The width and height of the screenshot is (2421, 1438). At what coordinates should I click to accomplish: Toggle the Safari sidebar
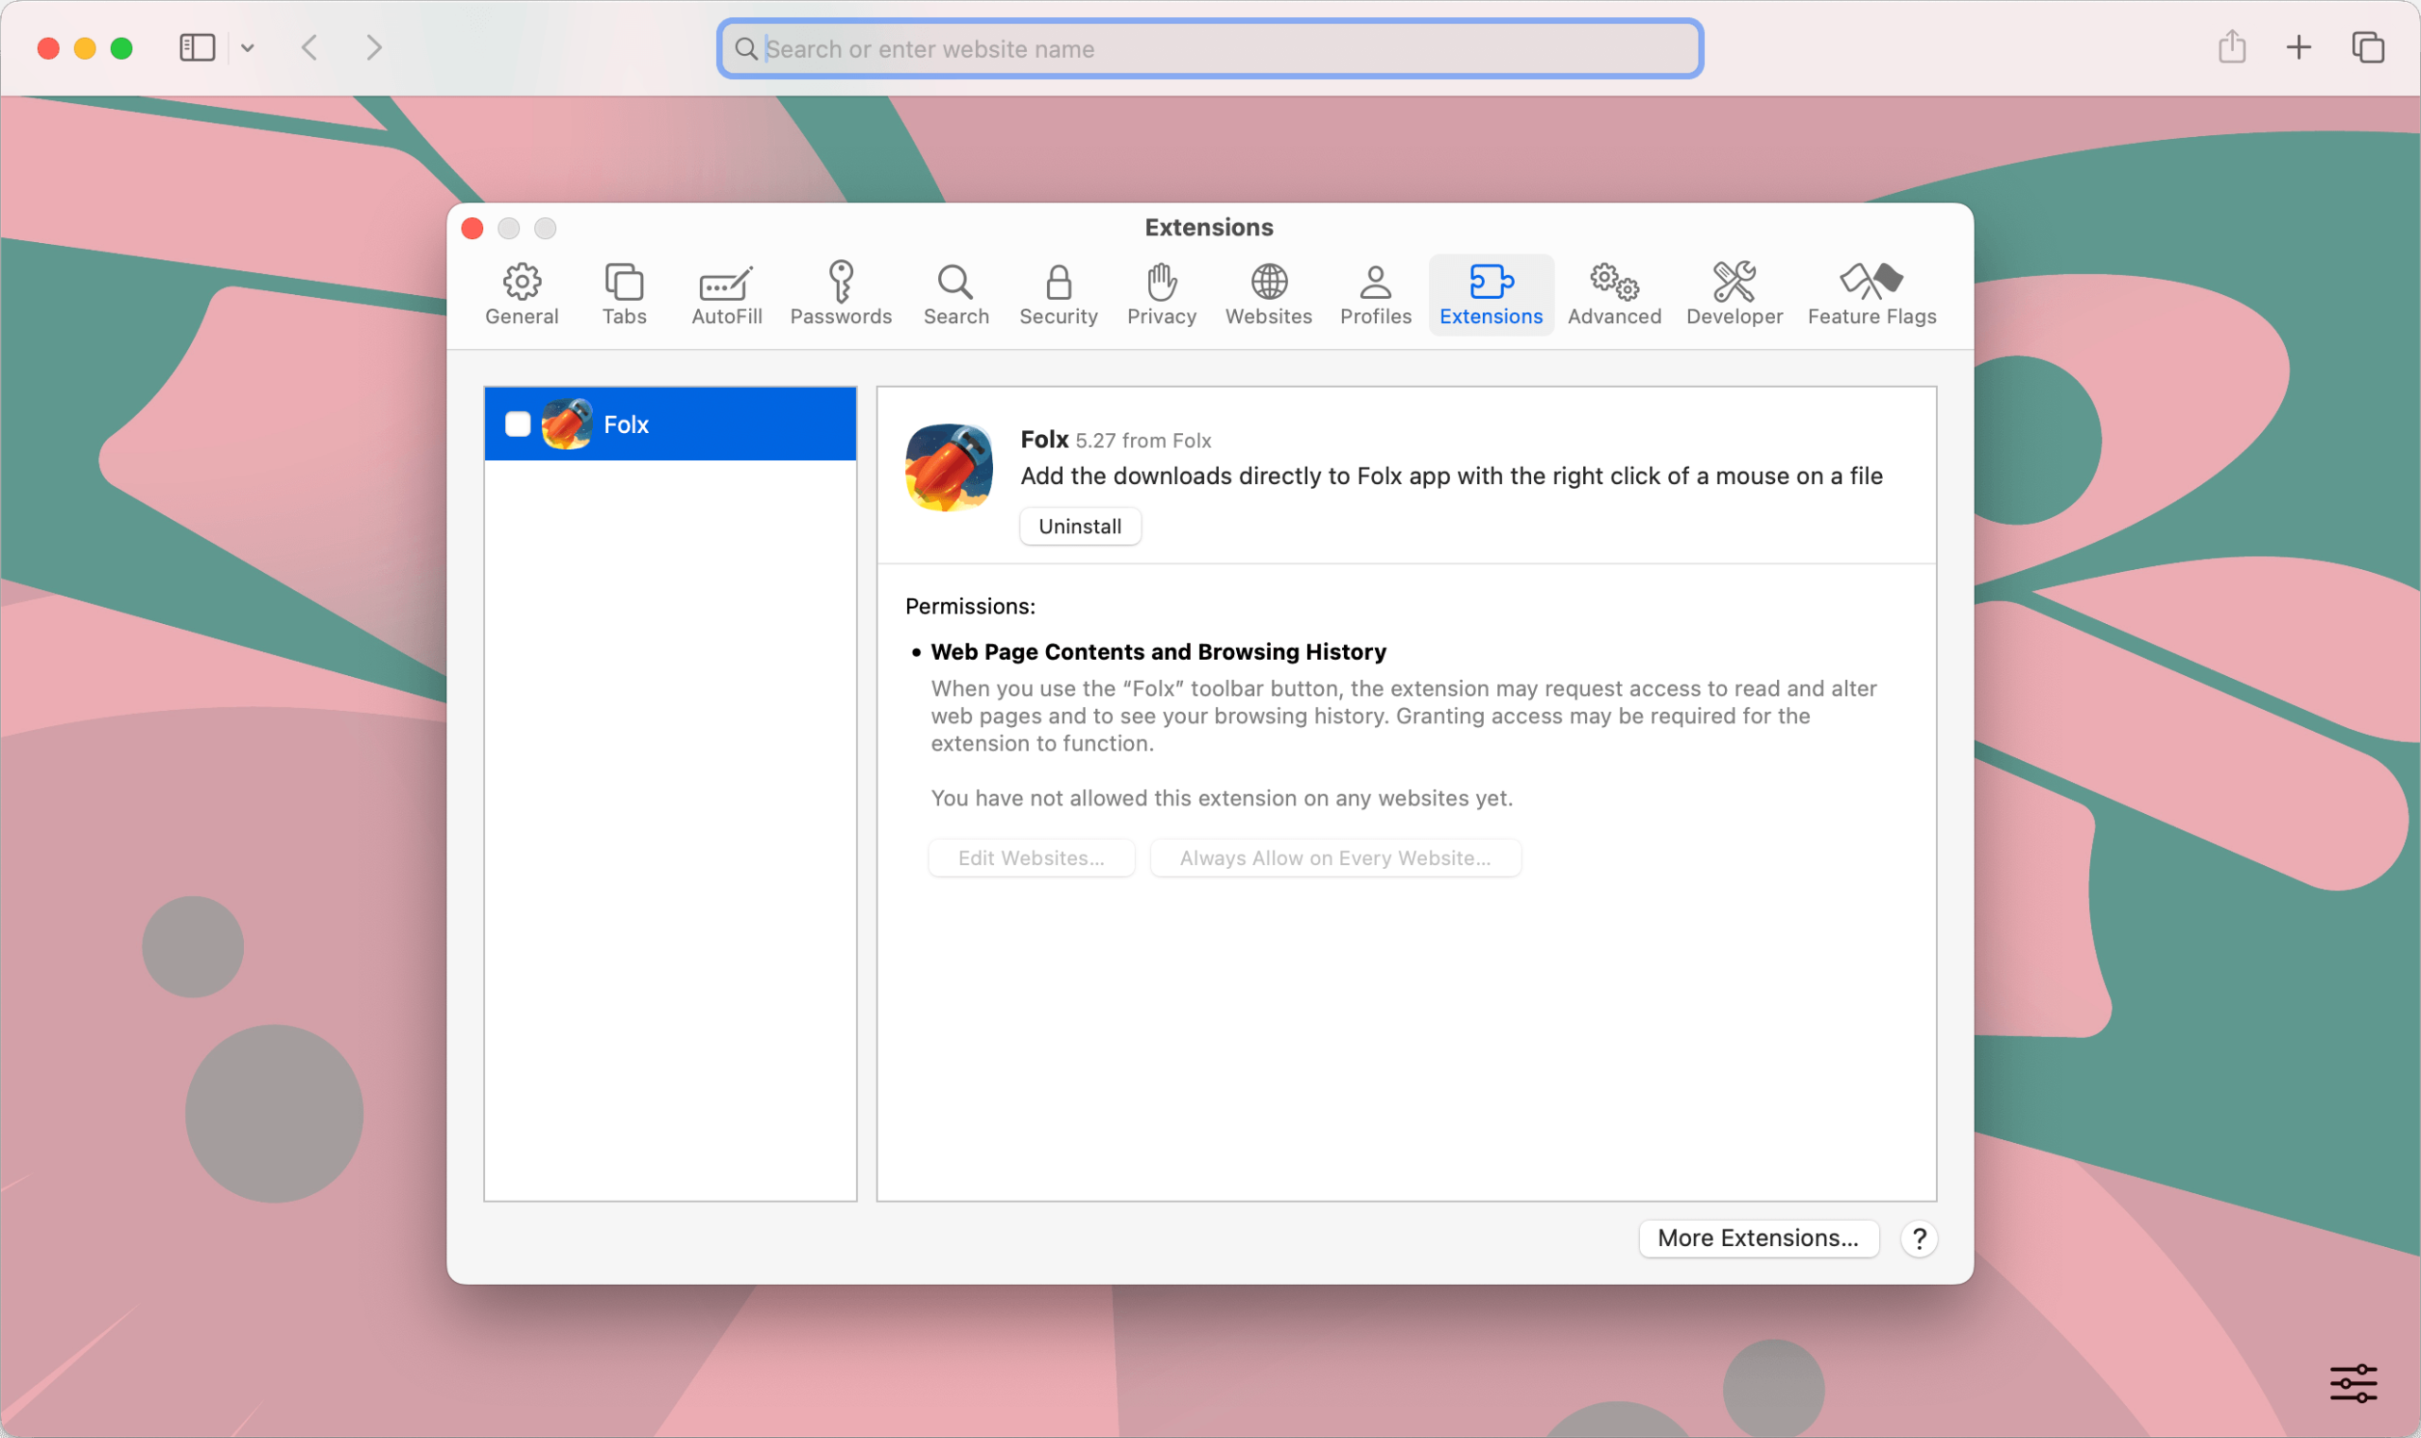[197, 47]
